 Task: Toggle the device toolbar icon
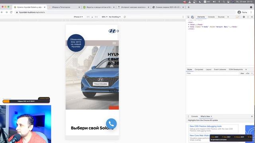coord(192,17)
